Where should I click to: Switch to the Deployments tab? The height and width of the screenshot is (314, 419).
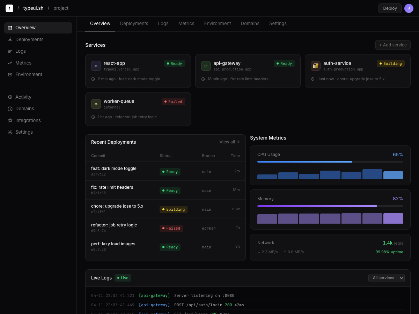[134, 23]
